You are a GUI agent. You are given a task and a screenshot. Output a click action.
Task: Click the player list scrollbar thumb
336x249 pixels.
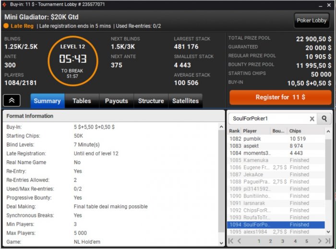(328, 169)
